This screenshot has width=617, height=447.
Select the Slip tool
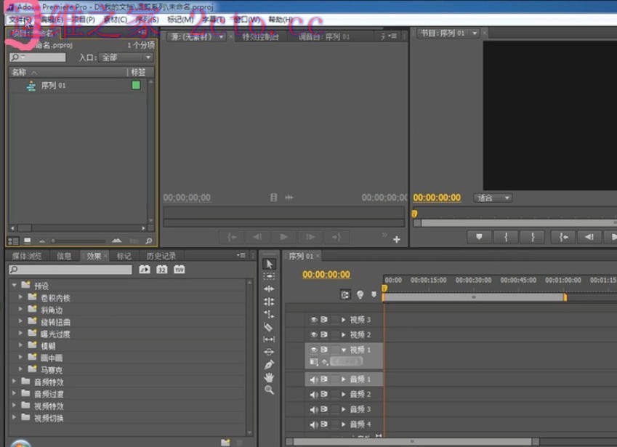[269, 339]
